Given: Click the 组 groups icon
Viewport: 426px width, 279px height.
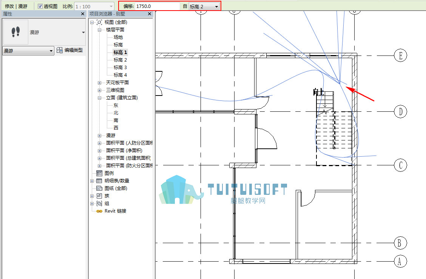Looking at the screenshot, I should click(99, 203).
